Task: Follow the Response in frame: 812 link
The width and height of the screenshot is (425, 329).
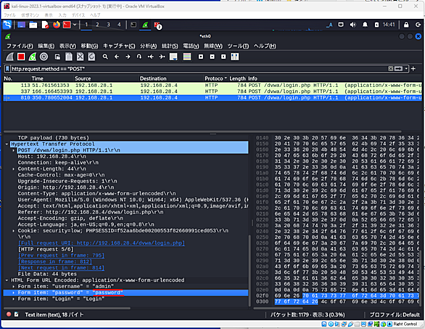Action: pyautogui.click(x=55, y=261)
